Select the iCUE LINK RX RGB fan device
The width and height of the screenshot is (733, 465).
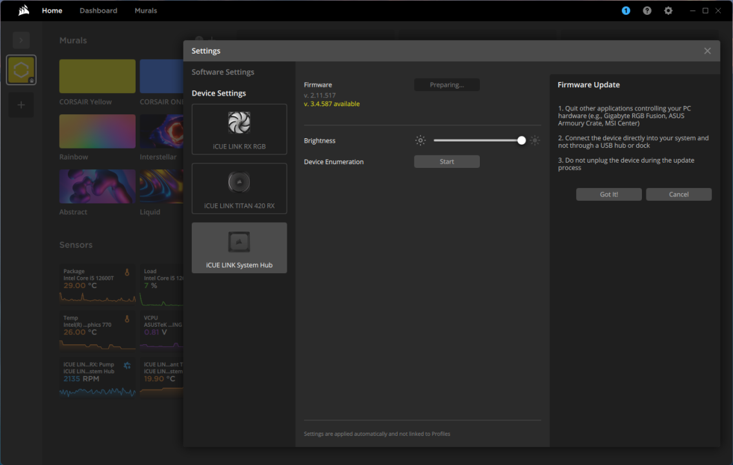coord(239,129)
